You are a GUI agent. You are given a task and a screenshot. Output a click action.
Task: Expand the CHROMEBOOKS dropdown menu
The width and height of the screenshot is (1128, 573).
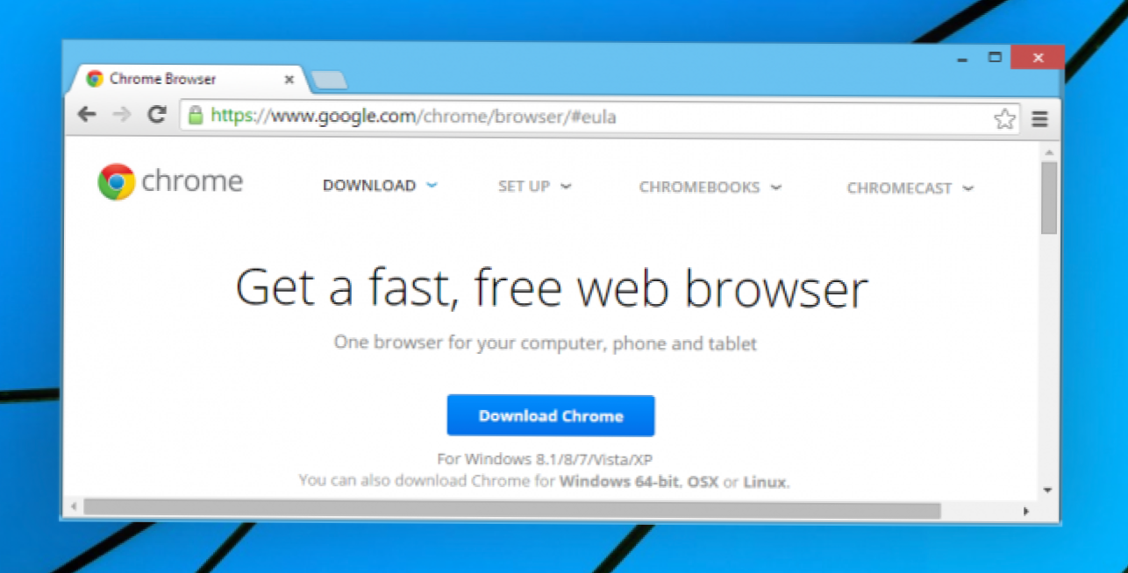tap(710, 187)
